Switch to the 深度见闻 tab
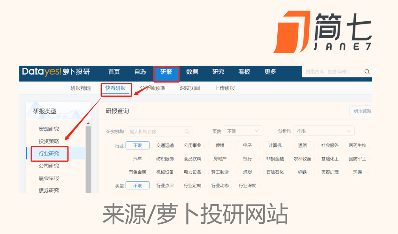Viewport: 398px width, 234px height. pos(190,88)
